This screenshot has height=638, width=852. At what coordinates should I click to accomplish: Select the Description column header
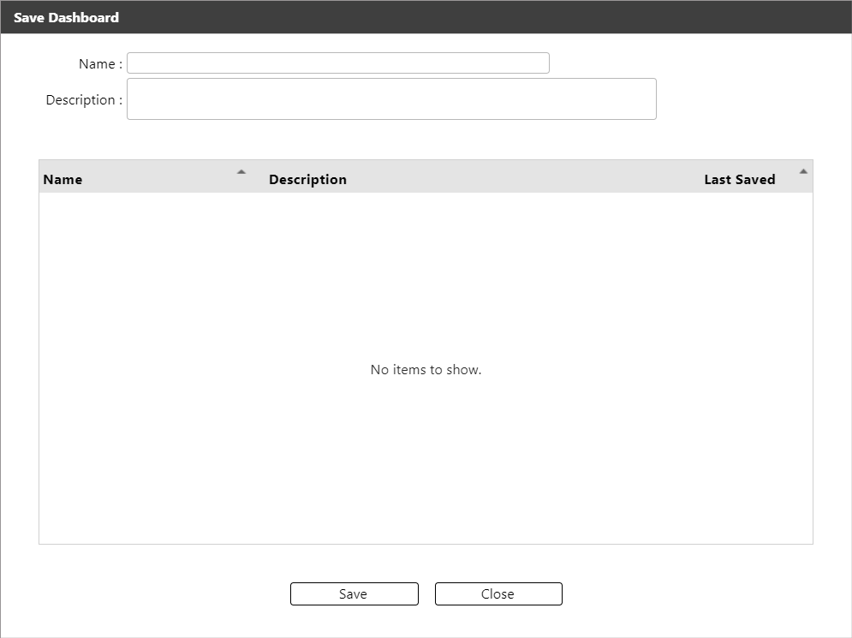307,180
